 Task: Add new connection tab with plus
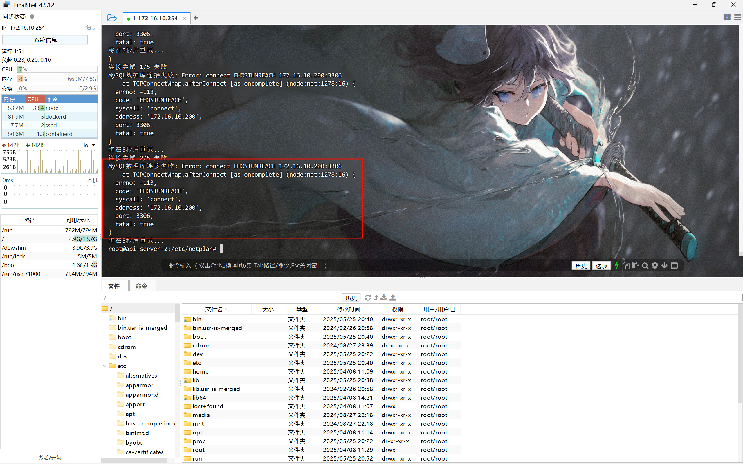coord(196,18)
